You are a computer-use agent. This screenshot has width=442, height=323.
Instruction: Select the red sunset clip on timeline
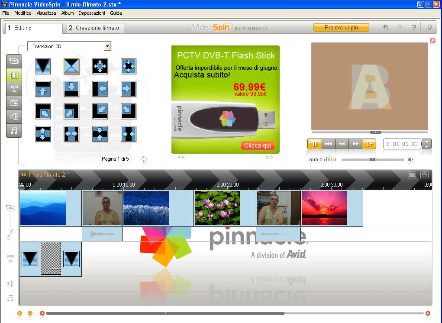[332, 208]
